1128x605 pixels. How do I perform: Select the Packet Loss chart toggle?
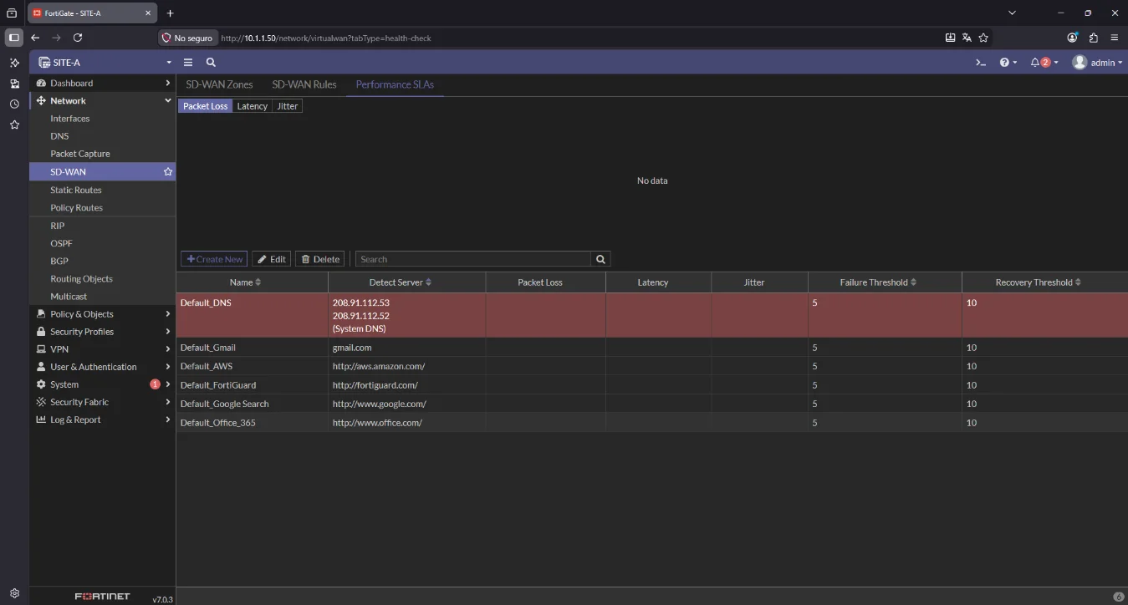pos(205,106)
